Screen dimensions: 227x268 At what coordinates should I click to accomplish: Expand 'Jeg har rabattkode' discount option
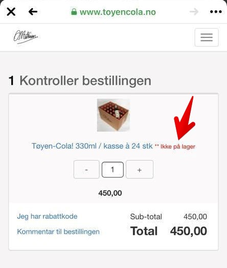pos(47,216)
